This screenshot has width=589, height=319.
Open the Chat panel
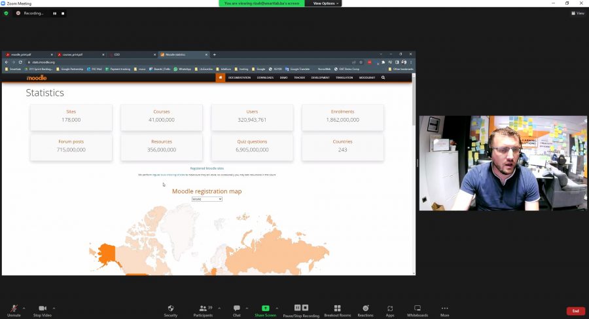click(237, 310)
